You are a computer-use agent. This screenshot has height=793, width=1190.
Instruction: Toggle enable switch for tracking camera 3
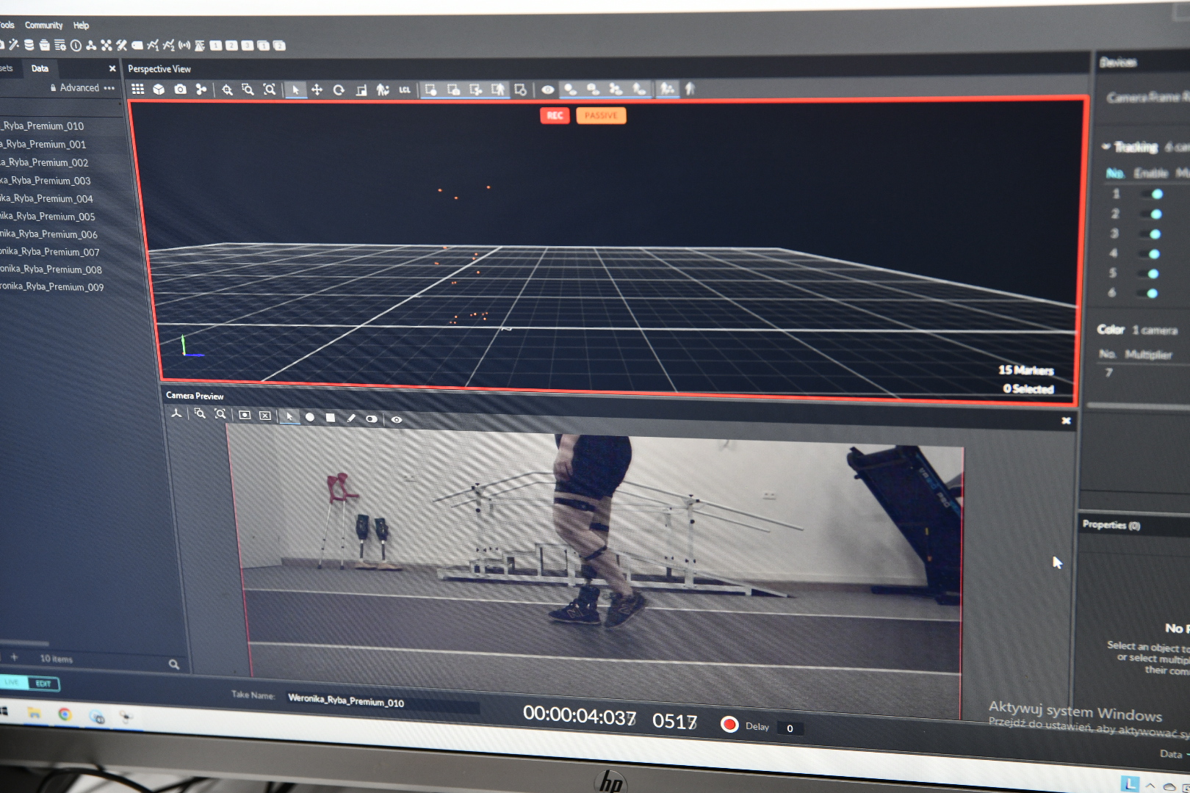pyautogui.click(x=1152, y=233)
